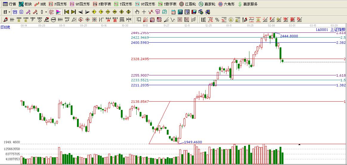This screenshot has width=347, height=165.
Task: Click the 上证指数 index name label
Action: [338, 29]
